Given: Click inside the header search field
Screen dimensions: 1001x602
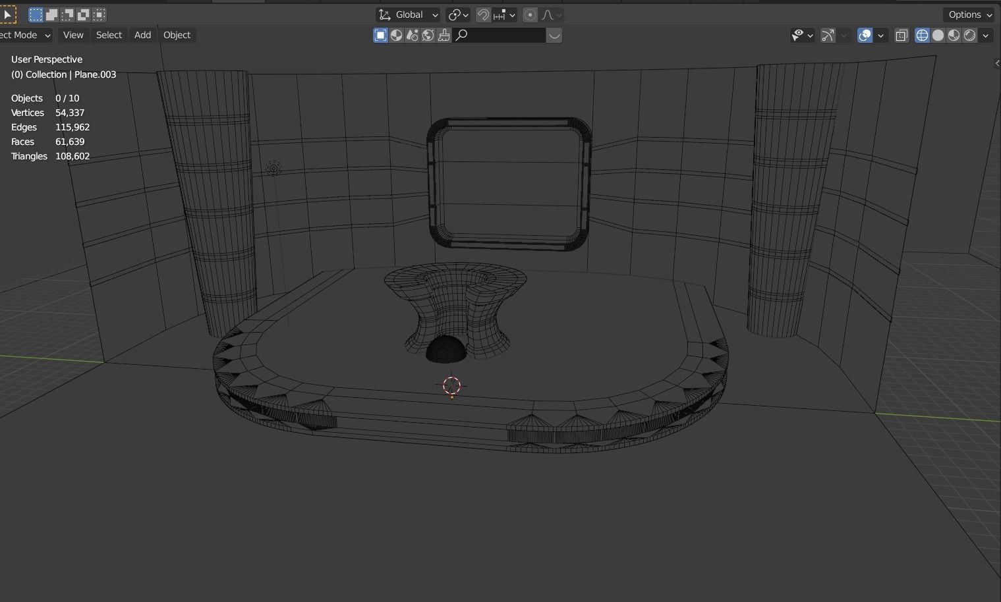Looking at the screenshot, I should click(x=501, y=36).
